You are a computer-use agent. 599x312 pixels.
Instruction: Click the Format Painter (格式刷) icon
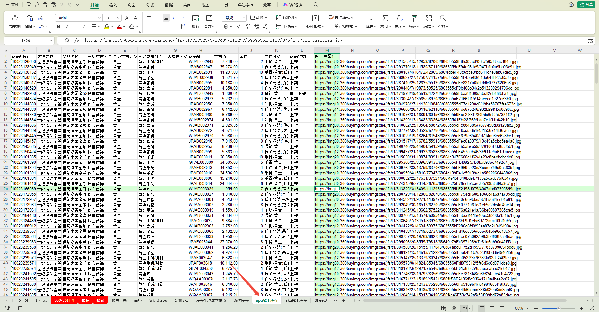(x=15, y=18)
